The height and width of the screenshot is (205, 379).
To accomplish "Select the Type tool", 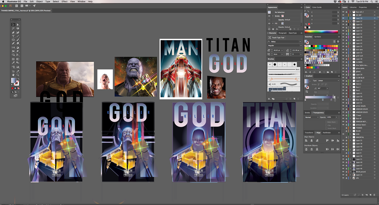I will coord(13,35).
